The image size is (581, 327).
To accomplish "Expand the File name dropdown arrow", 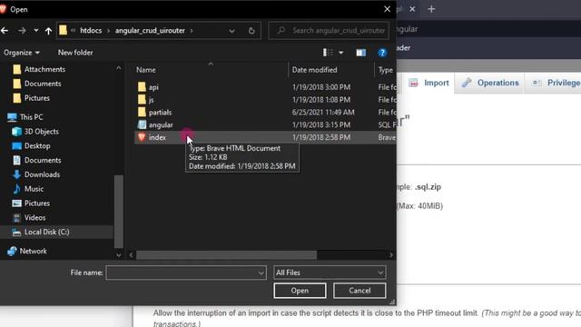I will coord(261,272).
